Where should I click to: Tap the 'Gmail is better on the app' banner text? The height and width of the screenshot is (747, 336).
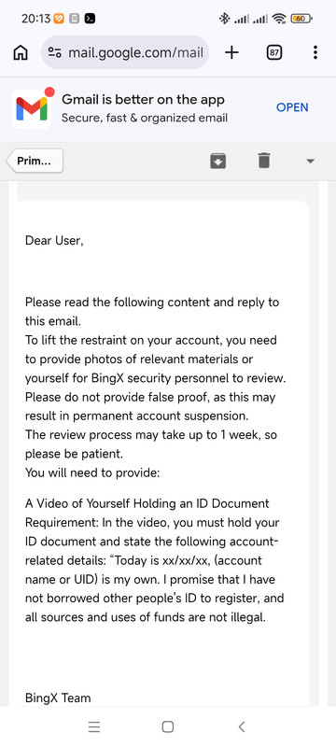tap(143, 100)
